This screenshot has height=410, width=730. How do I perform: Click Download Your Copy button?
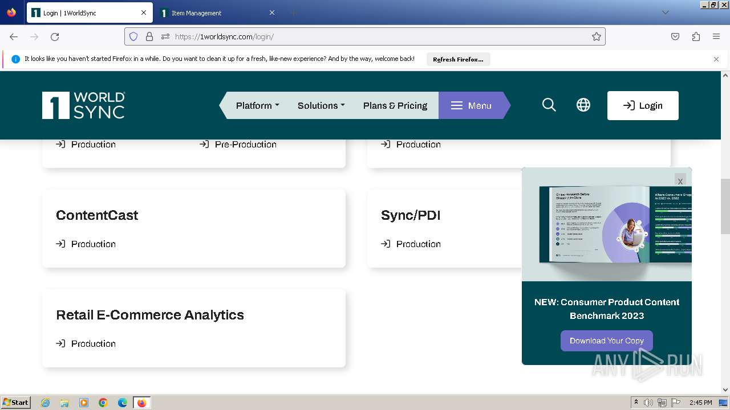point(607,341)
